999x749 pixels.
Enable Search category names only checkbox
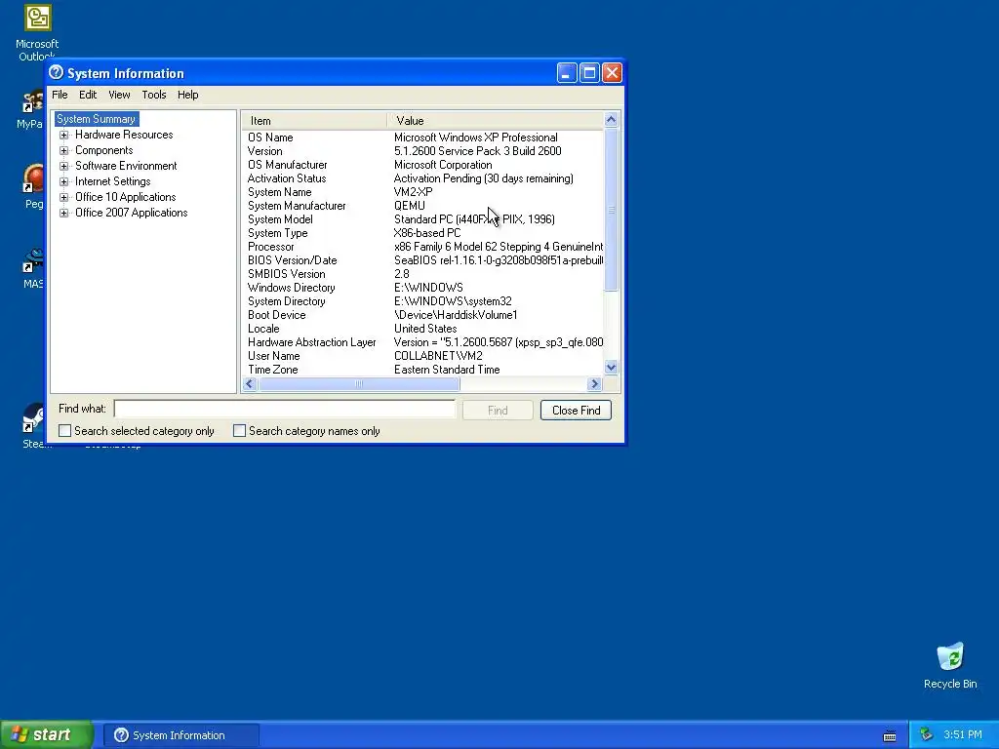[x=240, y=431]
